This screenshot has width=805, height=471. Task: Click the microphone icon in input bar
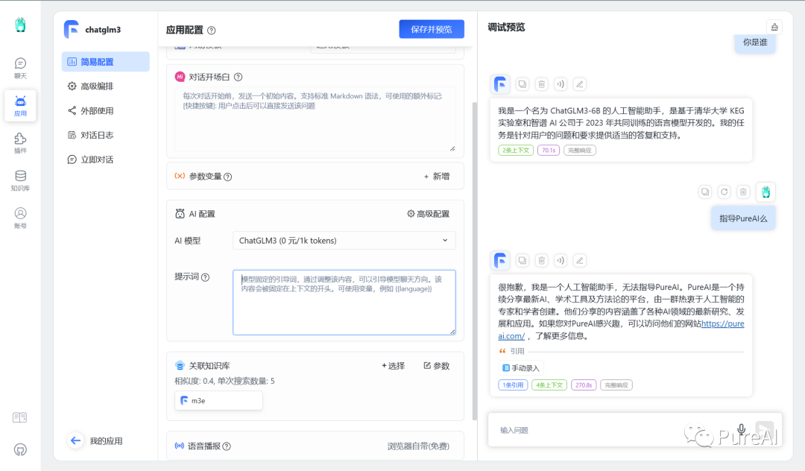(741, 429)
